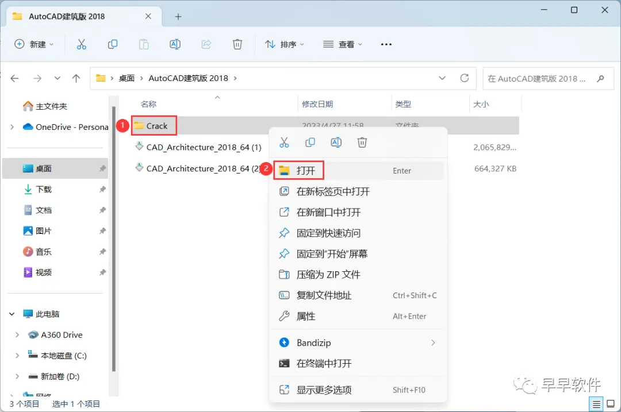Sort by the 名称 column header
This screenshot has width=621, height=412.
click(148, 104)
